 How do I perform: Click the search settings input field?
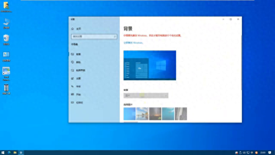(x=94, y=36)
